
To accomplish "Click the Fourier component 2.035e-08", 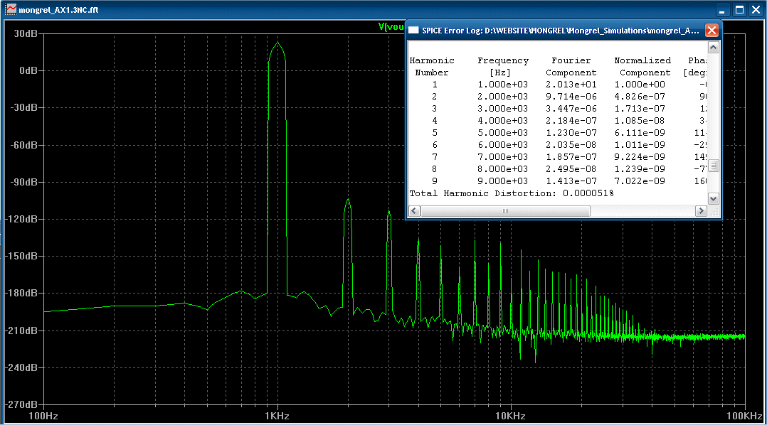I will click(571, 145).
